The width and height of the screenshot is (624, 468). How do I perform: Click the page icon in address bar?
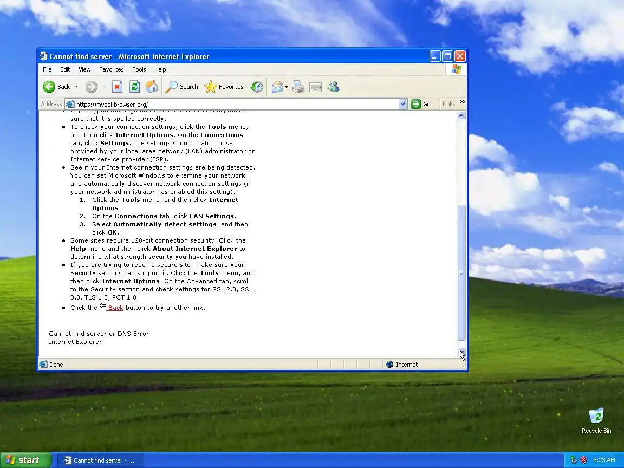tap(70, 104)
